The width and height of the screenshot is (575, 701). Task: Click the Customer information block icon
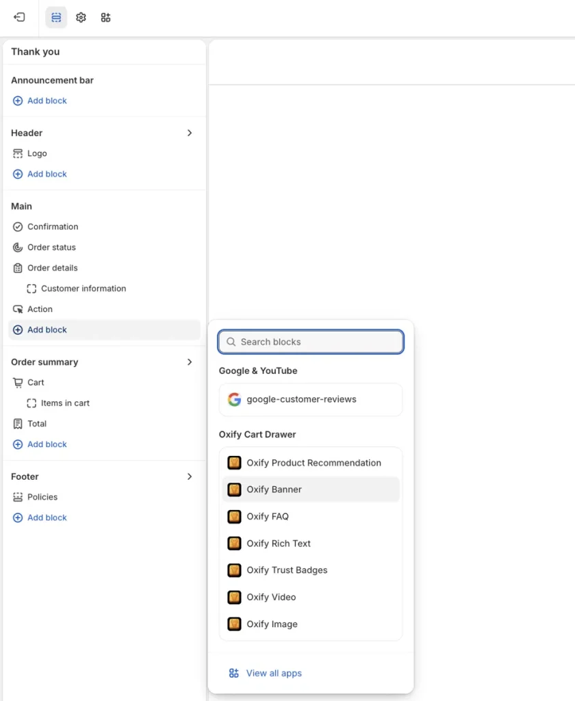point(31,289)
